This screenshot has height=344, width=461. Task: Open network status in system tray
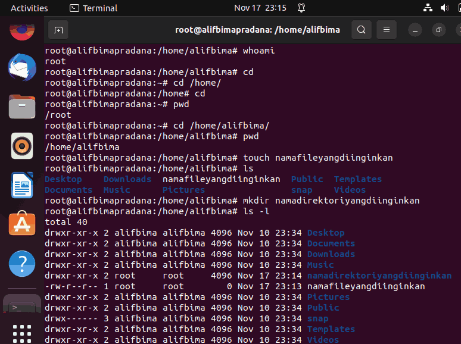tap(428, 8)
